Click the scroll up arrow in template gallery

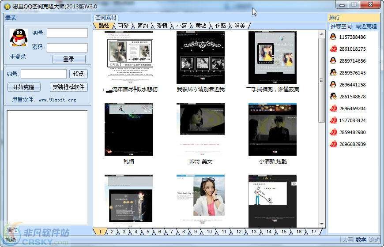coord(322,34)
